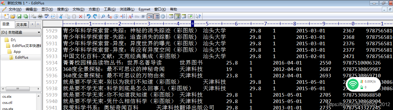Click the Go to Line icon
Screen dimensions: 393x110
click(x=123, y=16)
